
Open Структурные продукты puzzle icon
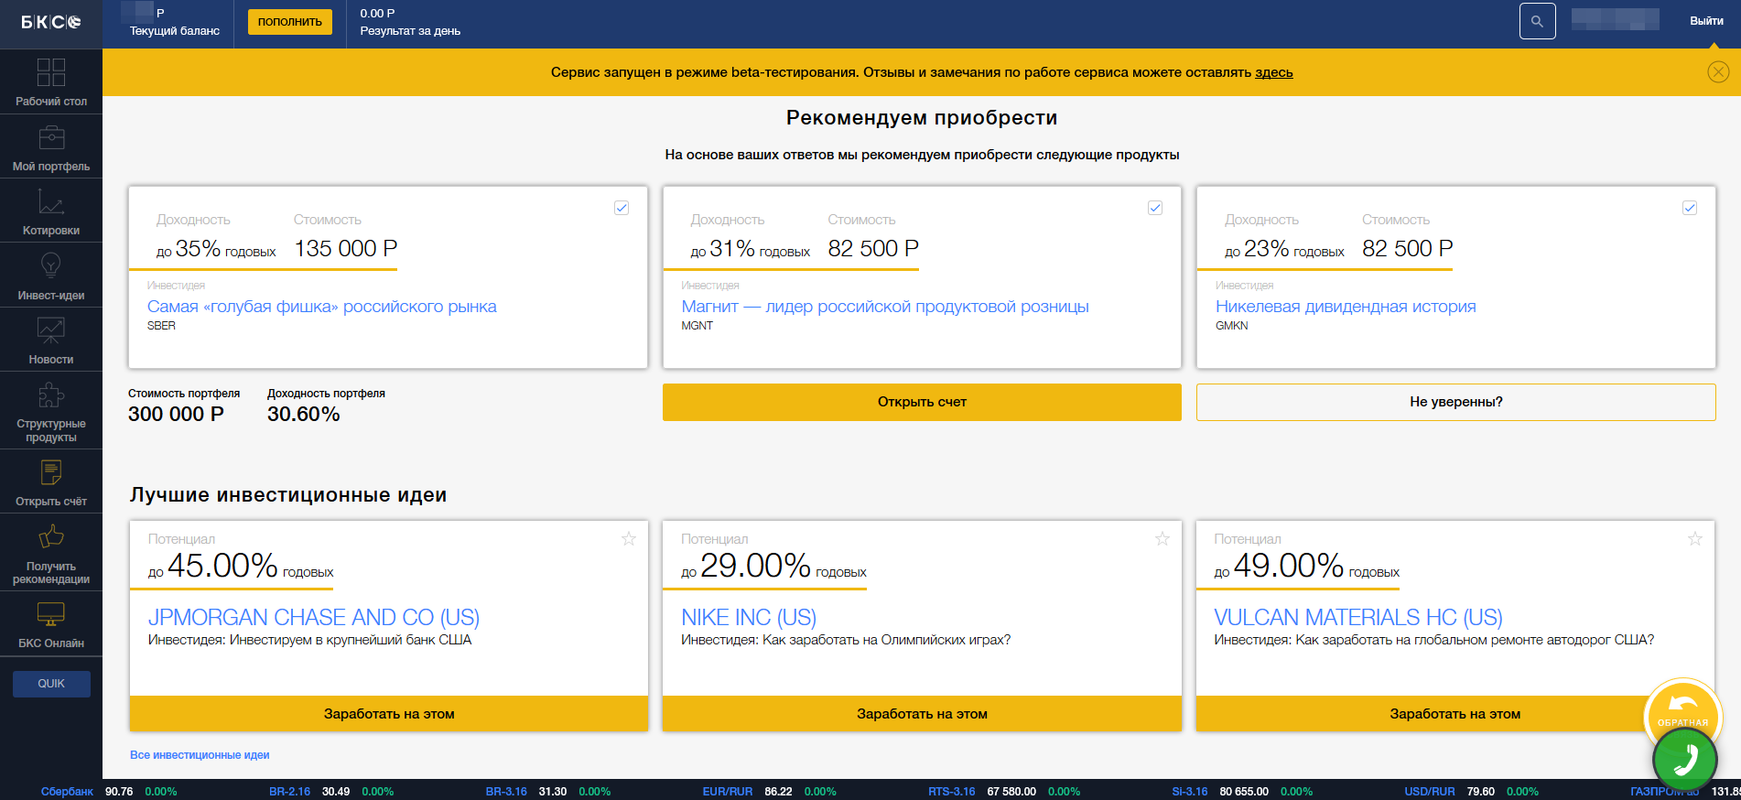[51, 395]
